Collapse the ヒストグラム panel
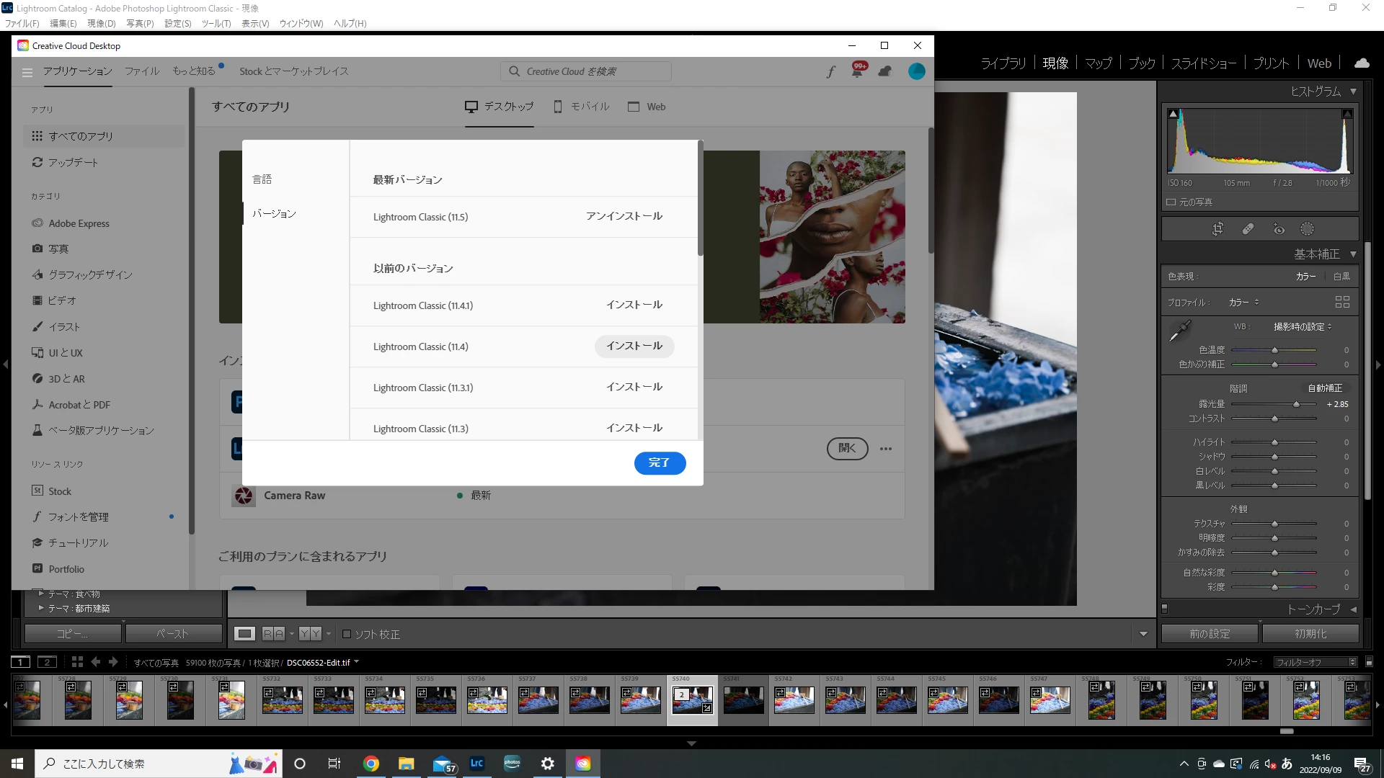This screenshot has height=778, width=1384. tap(1353, 91)
